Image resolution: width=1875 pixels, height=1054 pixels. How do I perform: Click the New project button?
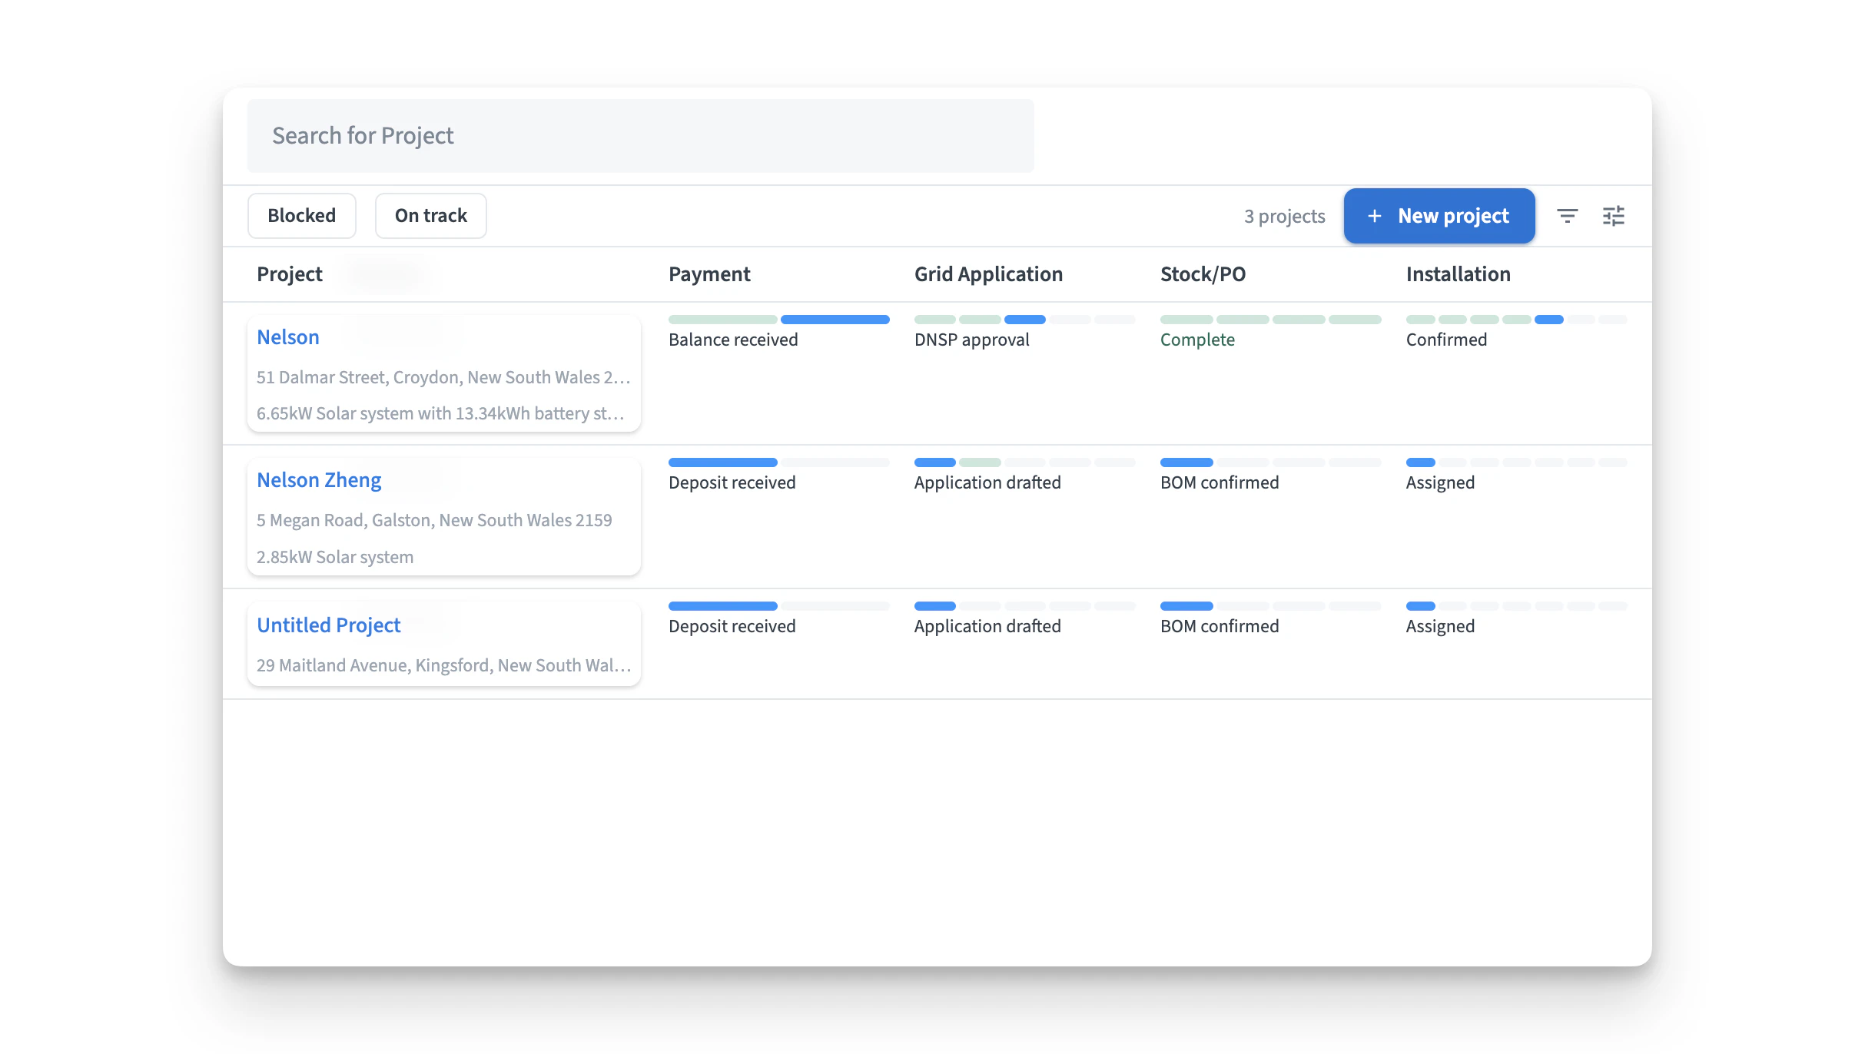point(1439,216)
